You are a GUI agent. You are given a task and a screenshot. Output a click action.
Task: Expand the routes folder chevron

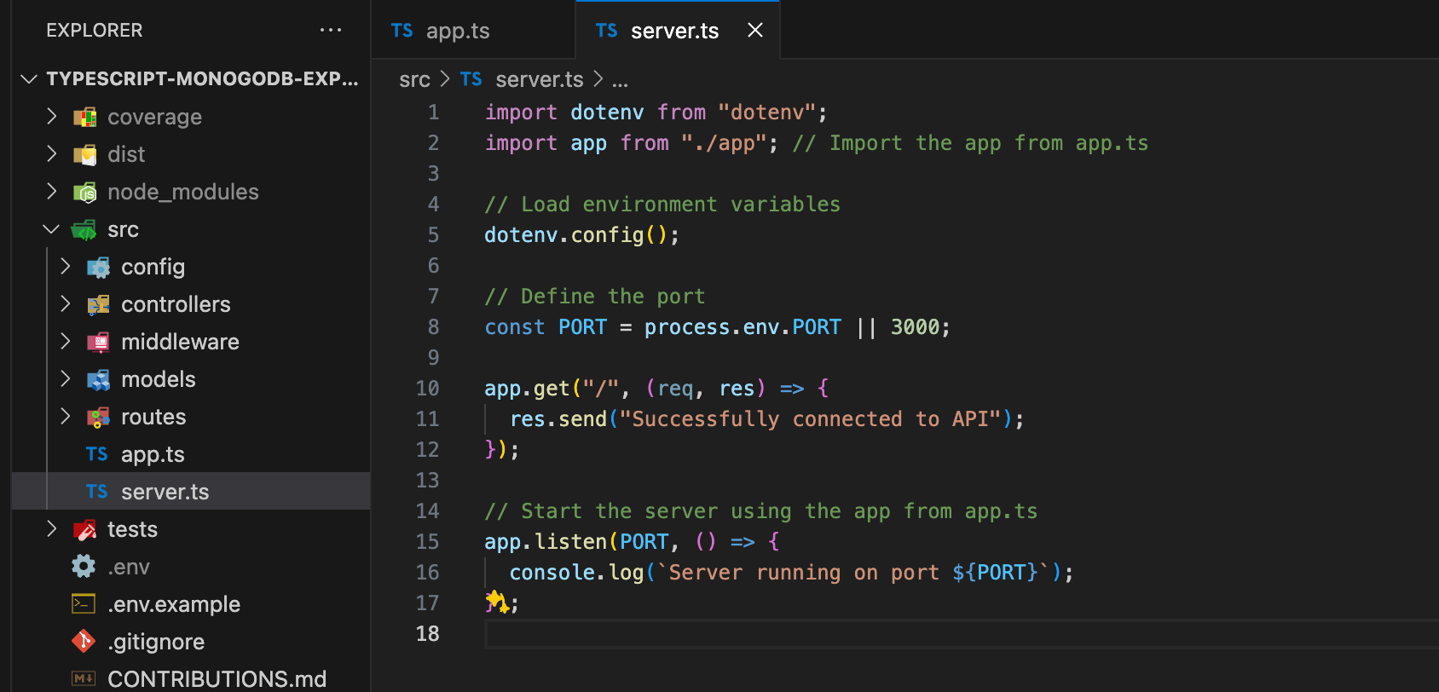click(66, 417)
